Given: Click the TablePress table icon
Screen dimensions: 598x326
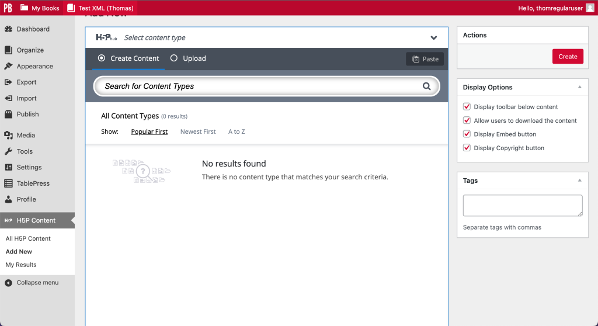Looking at the screenshot, I should click(x=8, y=183).
